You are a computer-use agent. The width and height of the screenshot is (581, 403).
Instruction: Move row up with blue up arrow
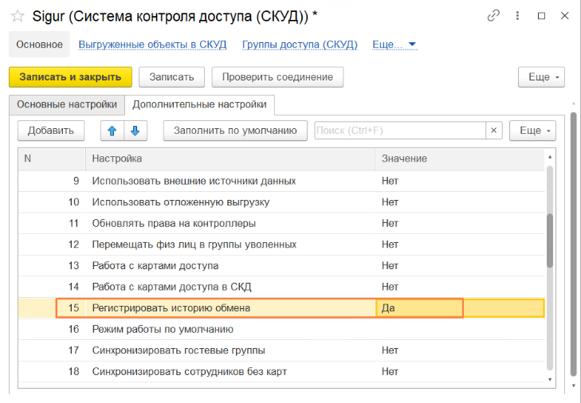(112, 131)
